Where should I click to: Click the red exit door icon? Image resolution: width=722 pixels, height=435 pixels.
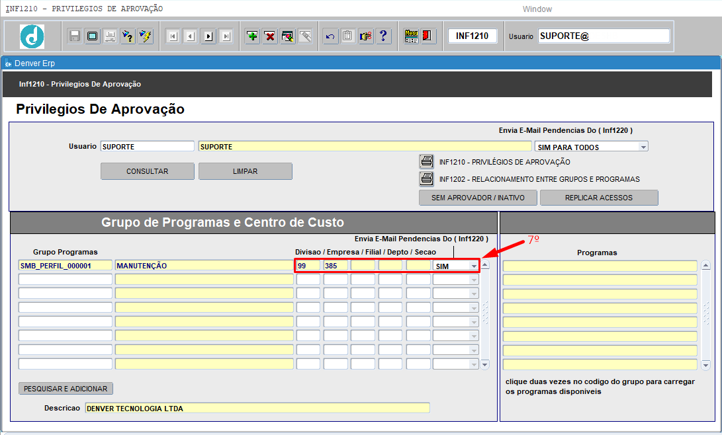tap(427, 36)
